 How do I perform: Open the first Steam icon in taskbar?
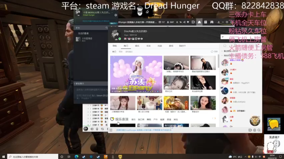pyautogui.click(x=84, y=157)
